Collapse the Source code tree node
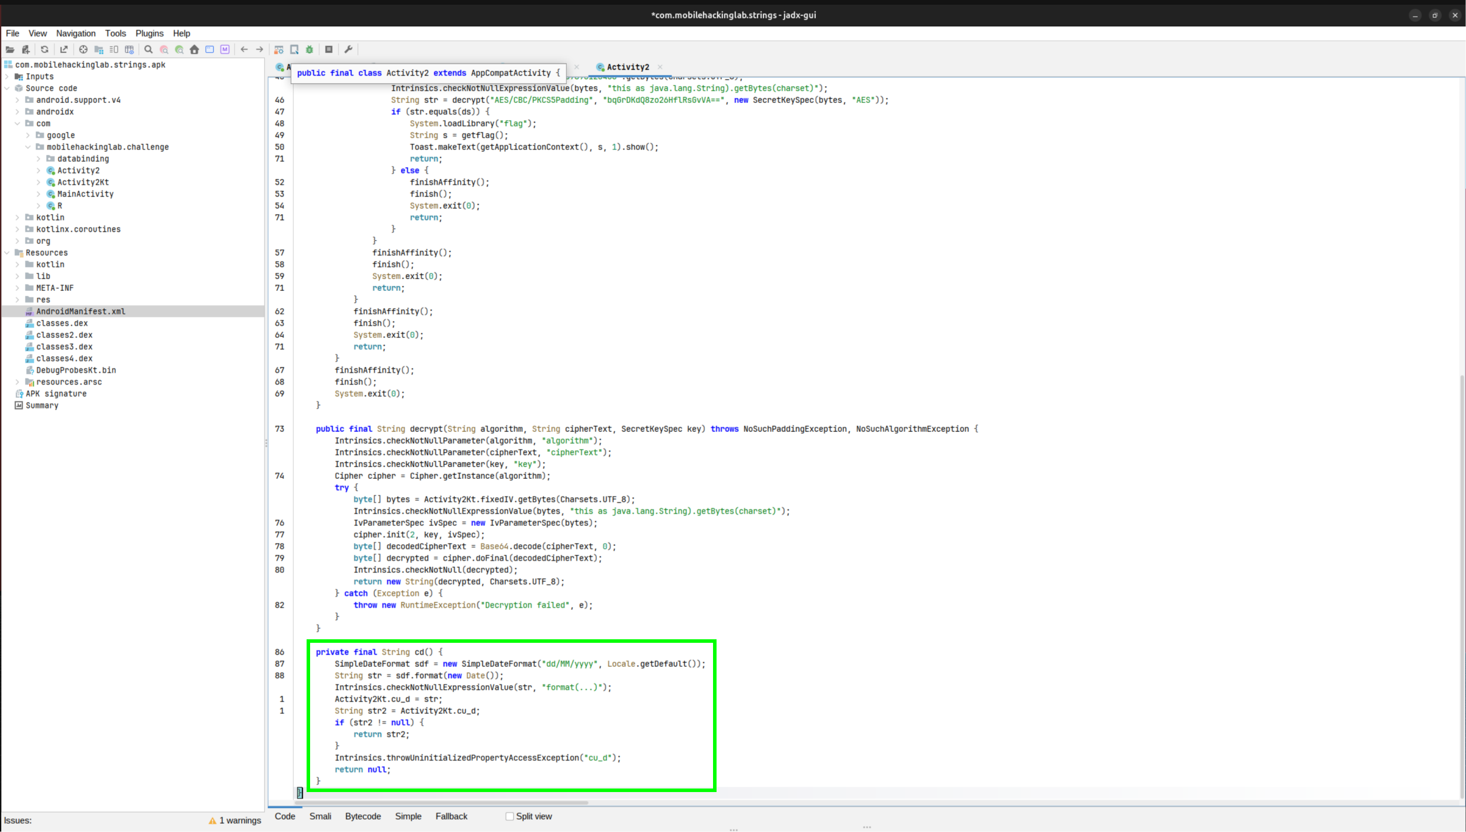Screen dimensions: 1466x832 (x=7, y=88)
